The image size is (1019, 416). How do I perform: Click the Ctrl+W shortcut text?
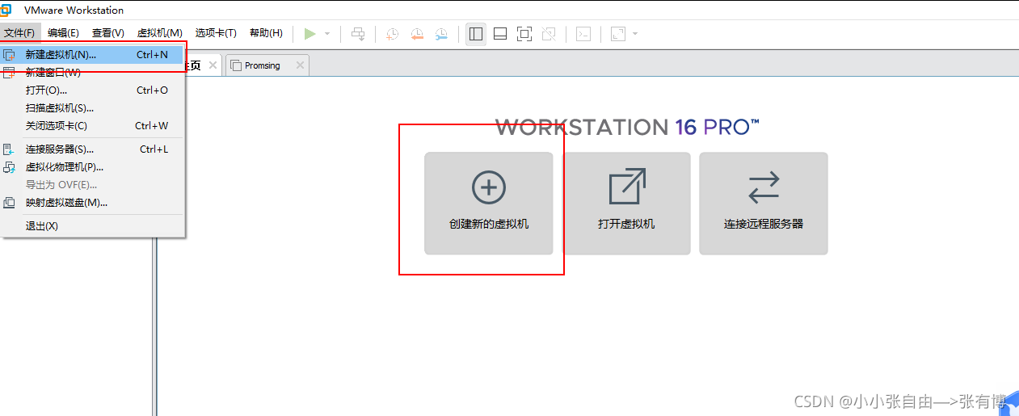(x=151, y=126)
